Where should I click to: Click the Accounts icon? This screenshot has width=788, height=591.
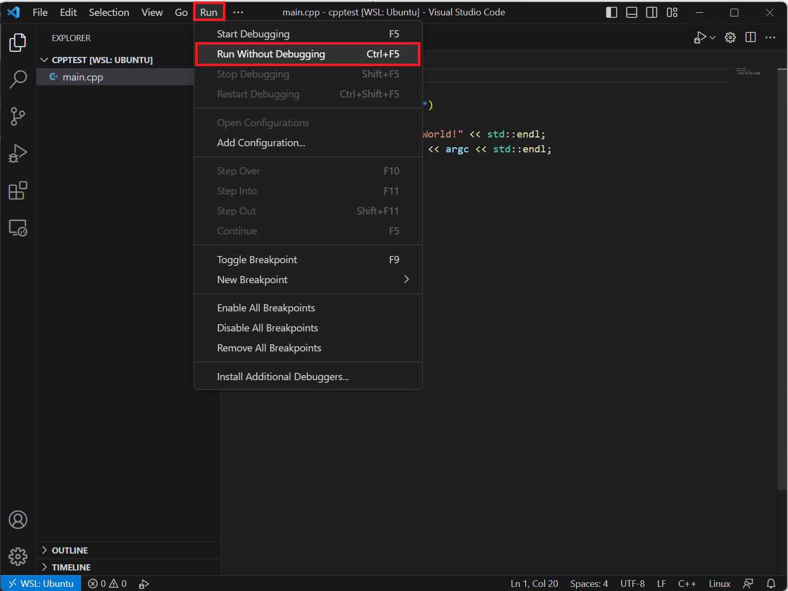[x=18, y=520]
